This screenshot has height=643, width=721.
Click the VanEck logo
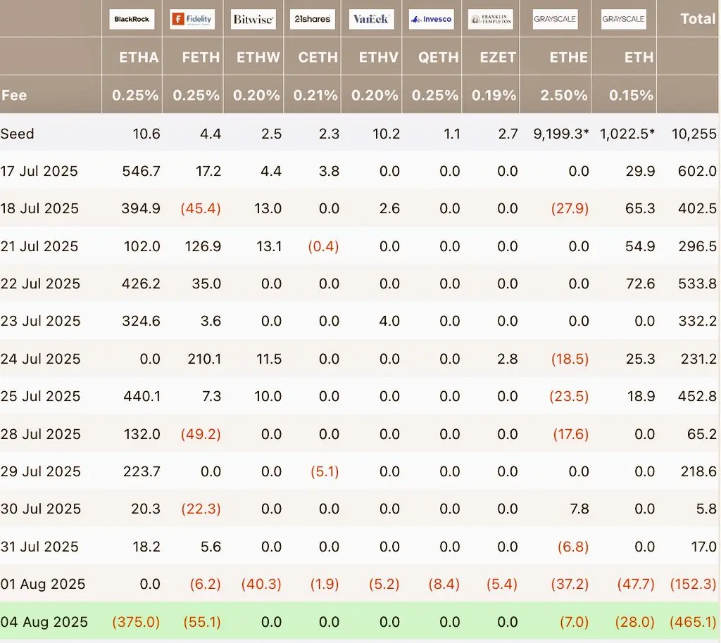point(371,19)
